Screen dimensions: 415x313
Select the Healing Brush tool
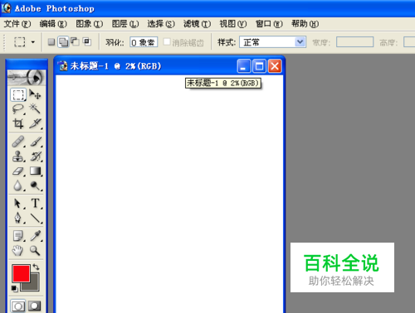click(18, 142)
